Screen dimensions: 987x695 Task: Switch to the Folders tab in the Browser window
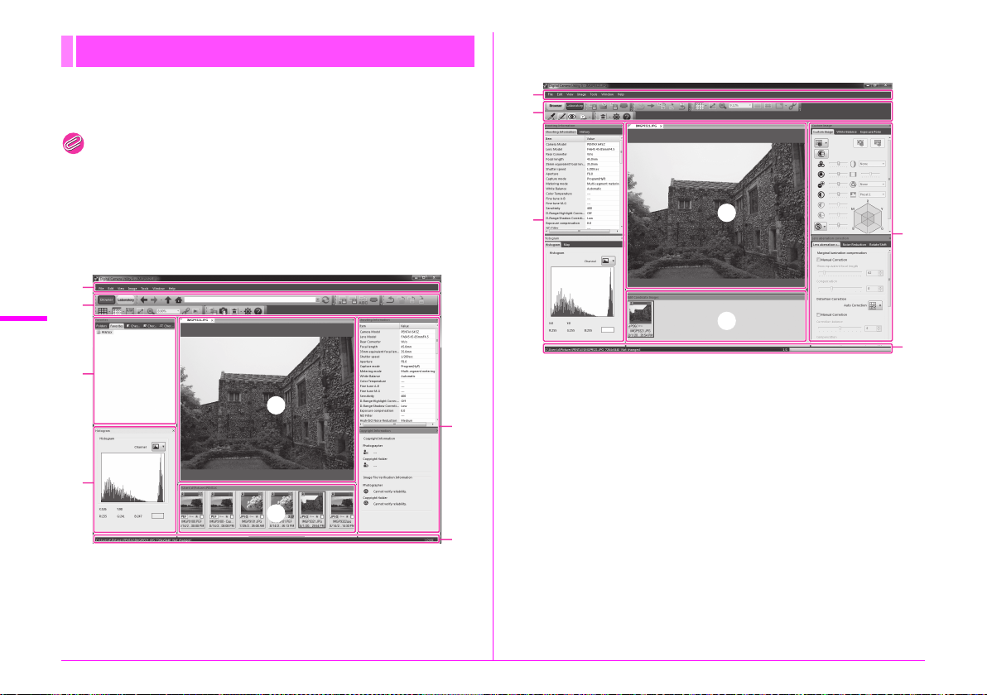point(101,326)
